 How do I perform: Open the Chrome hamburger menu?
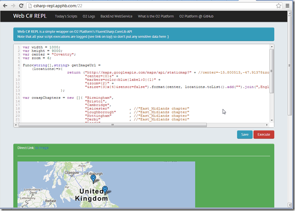[288, 5]
